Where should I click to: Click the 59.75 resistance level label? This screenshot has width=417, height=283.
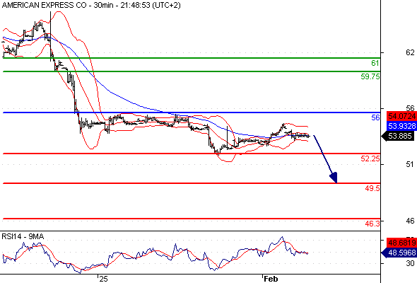[x=370, y=76]
